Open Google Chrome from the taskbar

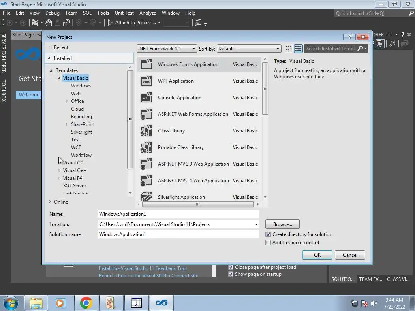click(x=86, y=303)
